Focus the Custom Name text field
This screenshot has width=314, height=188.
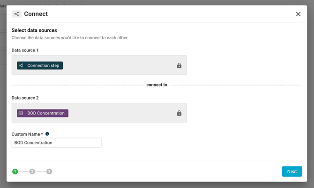pyautogui.click(x=56, y=143)
